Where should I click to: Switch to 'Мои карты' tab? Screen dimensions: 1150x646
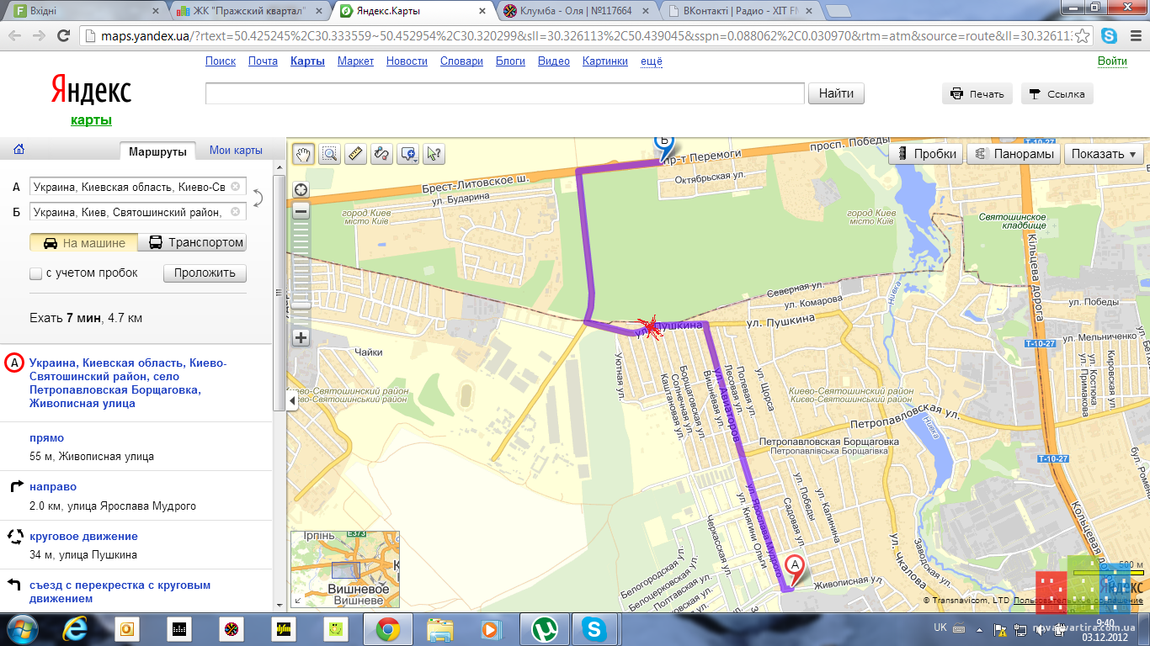coord(236,150)
